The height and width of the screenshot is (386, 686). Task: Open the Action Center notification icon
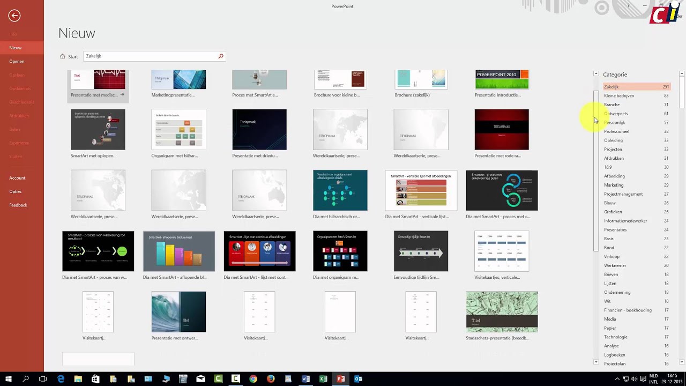coord(643,378)
